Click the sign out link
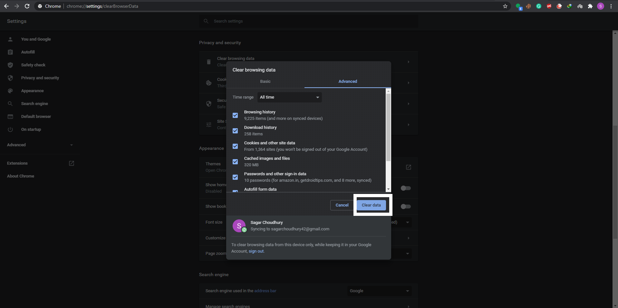This screenshot has width=618, height=308. pos(256,251)
